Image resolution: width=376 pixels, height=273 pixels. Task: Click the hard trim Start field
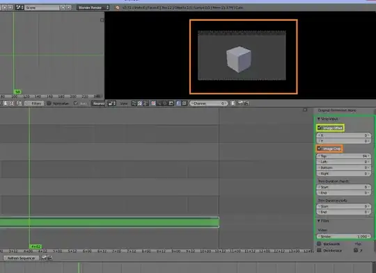click(344, 187)
